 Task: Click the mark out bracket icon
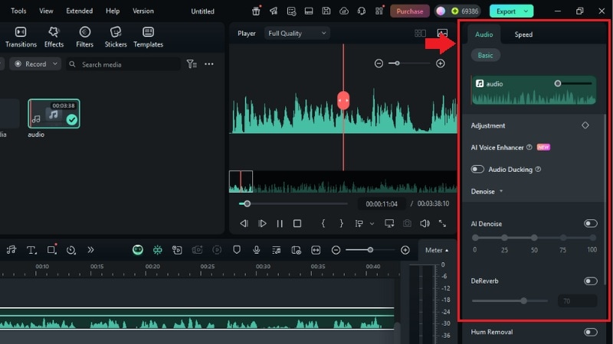[x=341, y=223]
